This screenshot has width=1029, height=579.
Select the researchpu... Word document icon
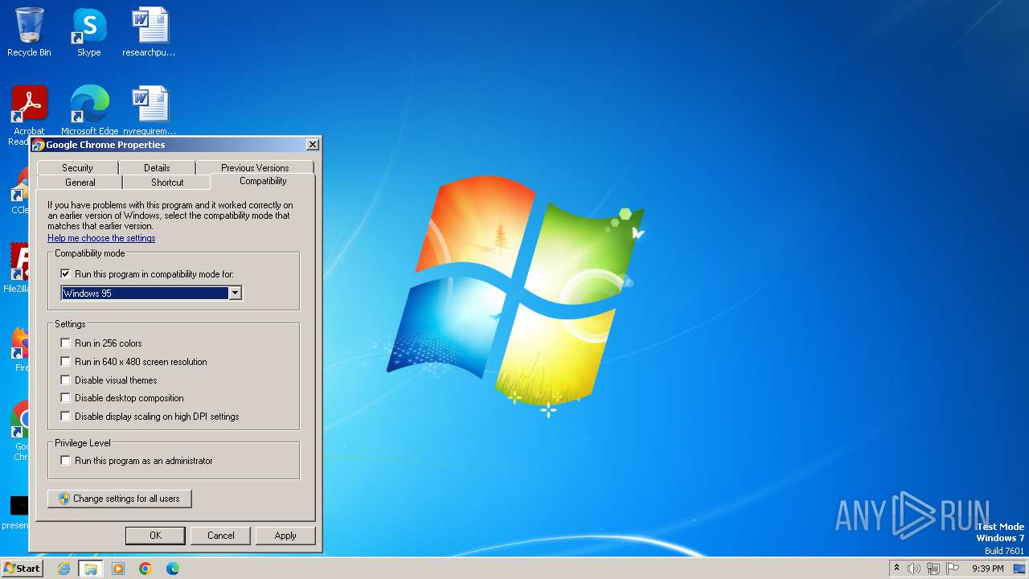(150, 32)
